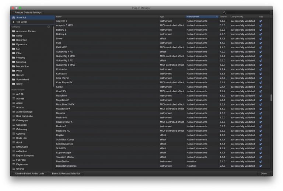This screenshot has width=283, height=191.
Task: Click the sidebar vertical scrollbar
Action: 53,56
